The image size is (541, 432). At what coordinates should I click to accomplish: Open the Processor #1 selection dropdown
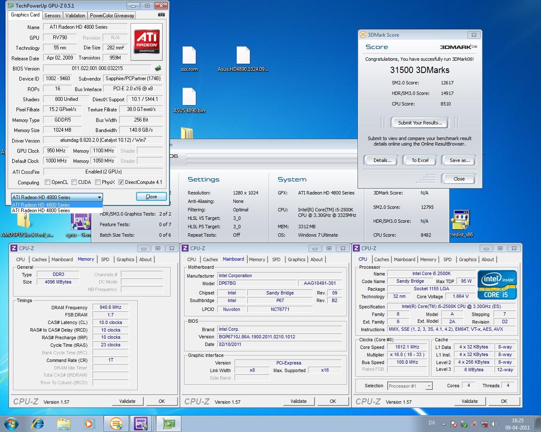click(410, 386)
